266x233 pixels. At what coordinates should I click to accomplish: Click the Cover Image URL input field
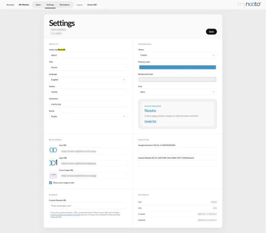93,176
